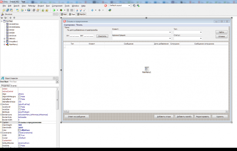The height and width of the screenshot is (151, 237).
Task: Click the blue Back navigation arrow icon
Action: coord(92,10)
